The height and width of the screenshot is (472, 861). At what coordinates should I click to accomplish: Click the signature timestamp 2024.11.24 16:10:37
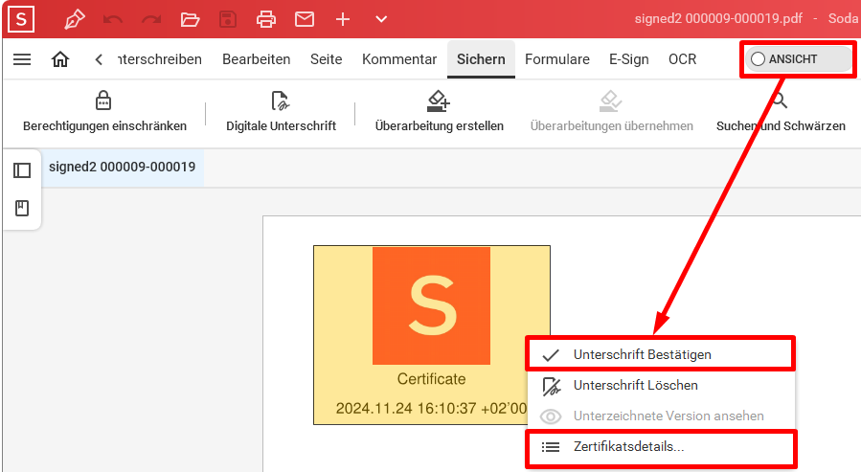click(431, 409)
